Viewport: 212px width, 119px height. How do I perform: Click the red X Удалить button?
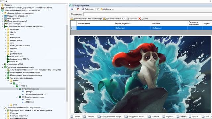coord(143,19)
